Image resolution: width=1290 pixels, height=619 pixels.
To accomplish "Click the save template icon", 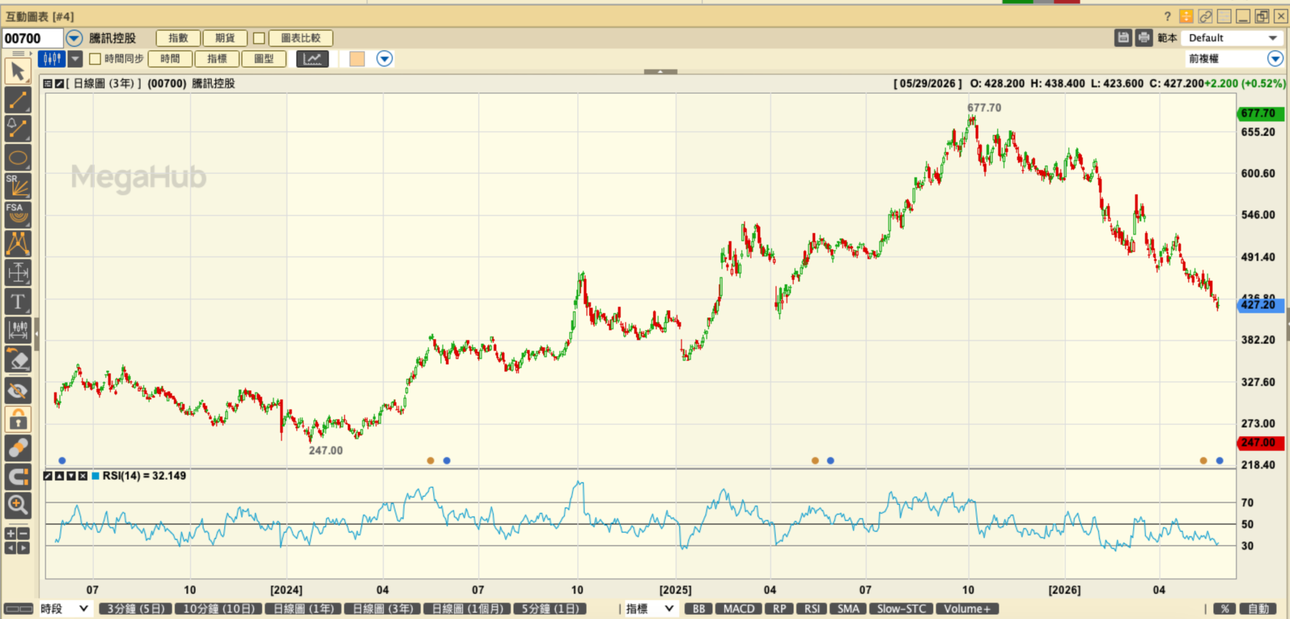I will (x=1123, y=38).
